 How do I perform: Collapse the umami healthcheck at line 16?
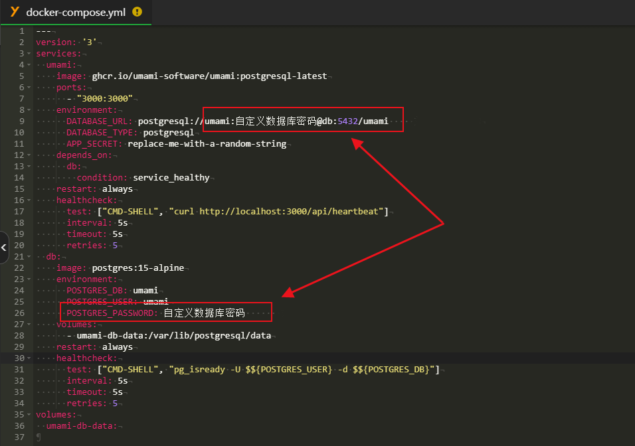click(x=29, y=200)
